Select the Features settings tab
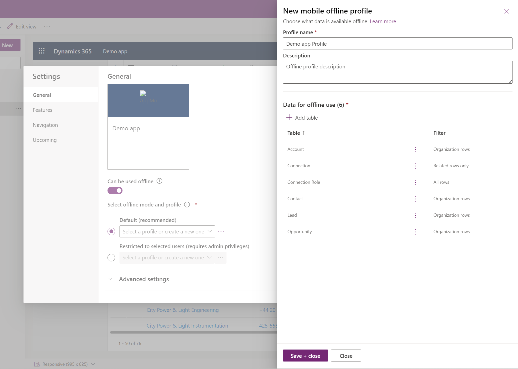The width and height of the screenshot is (518, 369). (x=42, y=109)
